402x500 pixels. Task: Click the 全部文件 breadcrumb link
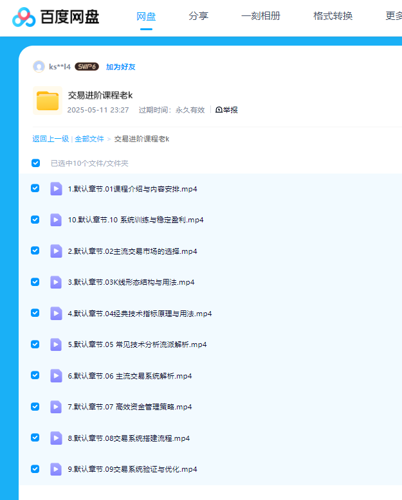[x=89, y=139]
